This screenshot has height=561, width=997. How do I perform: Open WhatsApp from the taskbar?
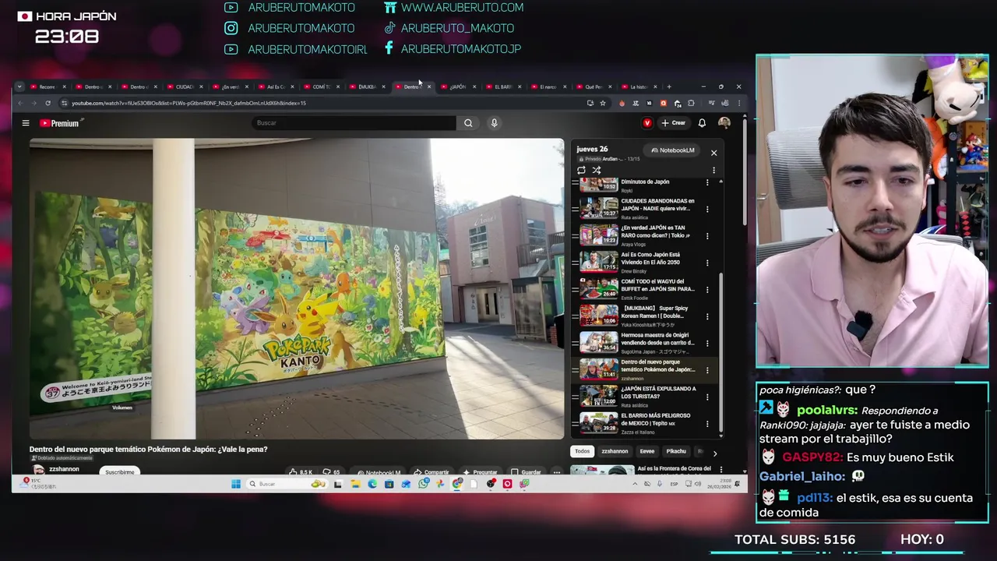[423, 484]
